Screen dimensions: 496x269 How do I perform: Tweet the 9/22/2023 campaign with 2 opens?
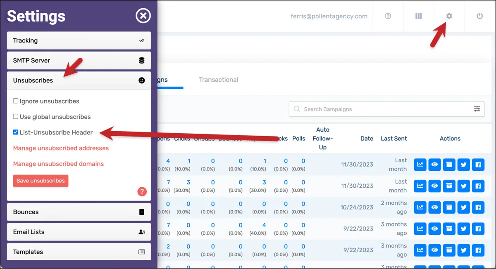pos(464,250)
